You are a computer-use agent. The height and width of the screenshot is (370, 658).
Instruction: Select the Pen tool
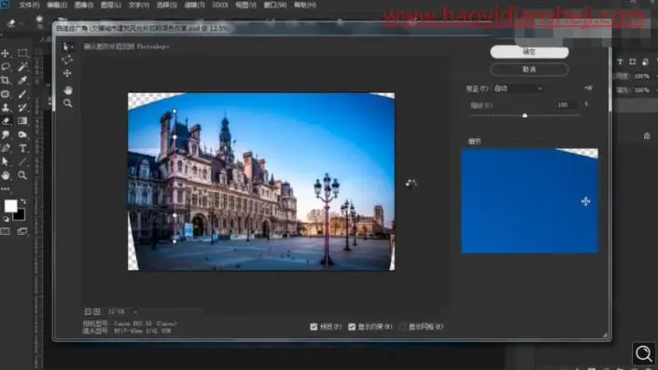tap(6, 148)
